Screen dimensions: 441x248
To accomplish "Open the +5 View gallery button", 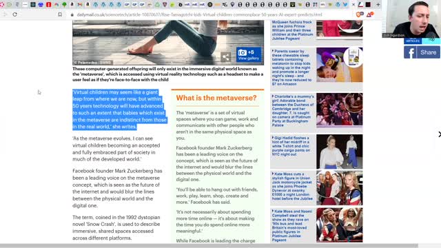I will (x=249, y=54).
